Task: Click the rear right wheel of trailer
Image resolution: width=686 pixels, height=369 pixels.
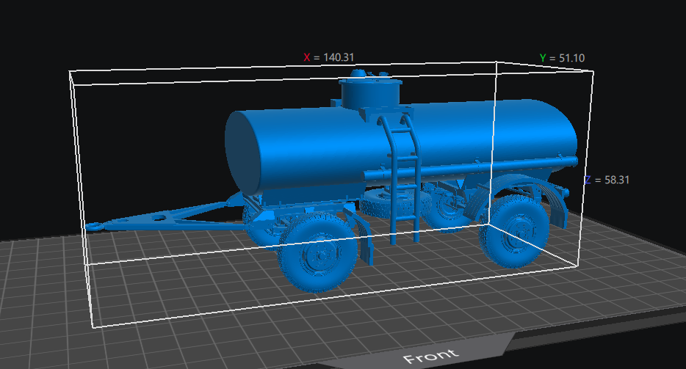Action: [514, 231]
